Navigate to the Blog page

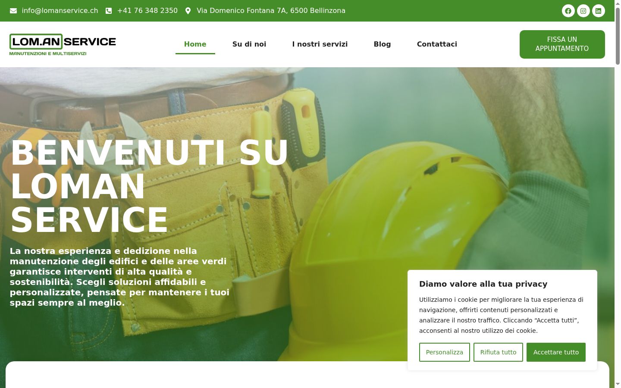point(382,44)
